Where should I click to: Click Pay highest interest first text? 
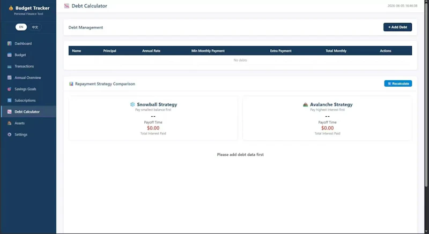click(328, 110)
